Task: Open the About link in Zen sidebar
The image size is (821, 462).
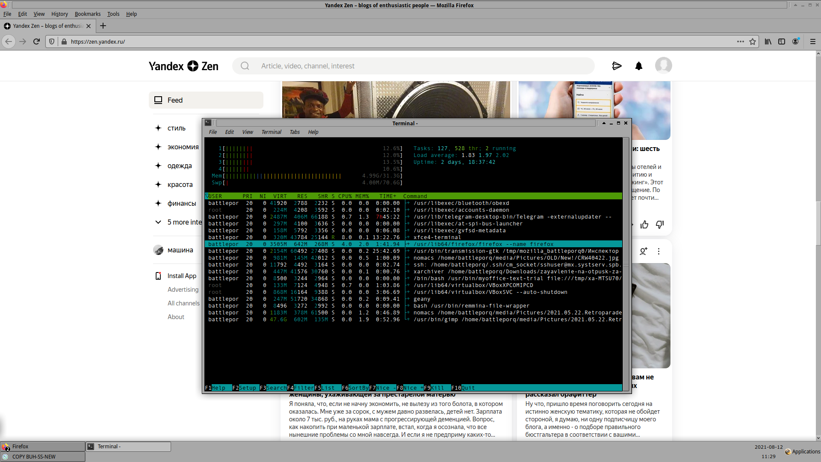Action: pyautogui.click(x=176, y=317)
